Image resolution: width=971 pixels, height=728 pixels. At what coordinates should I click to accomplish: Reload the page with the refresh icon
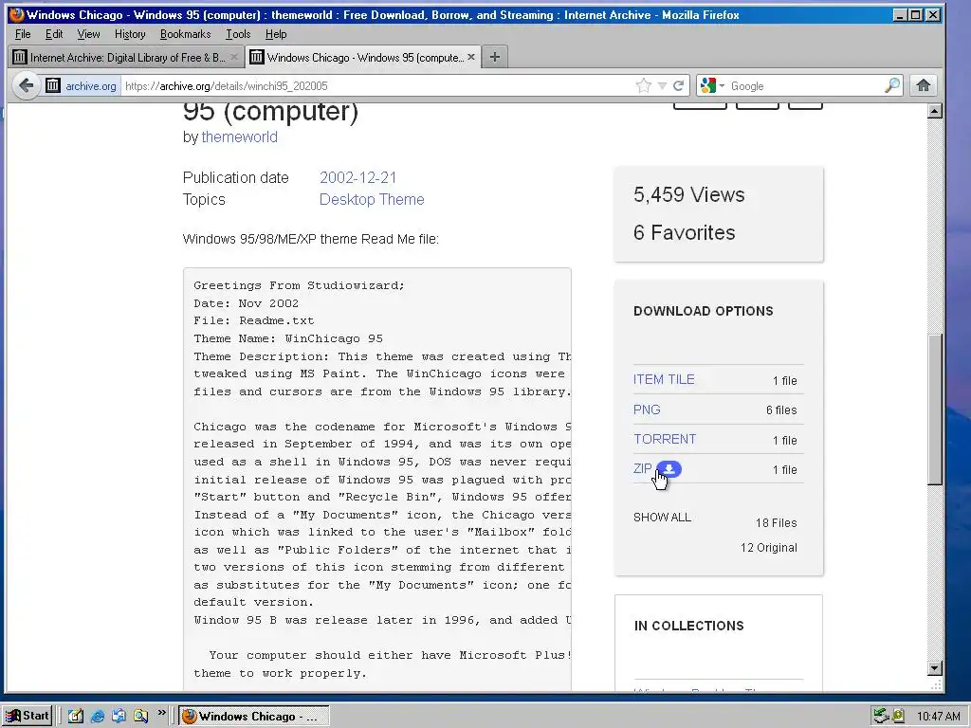[679, 85]
